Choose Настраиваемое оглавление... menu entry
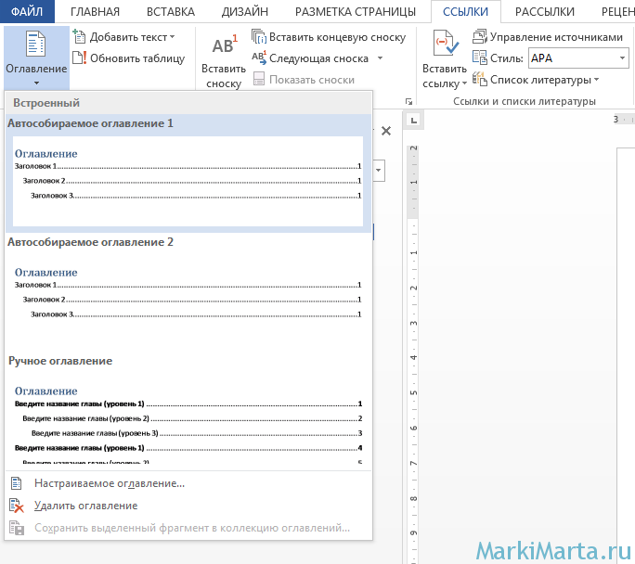 click(x=188, y=483)
